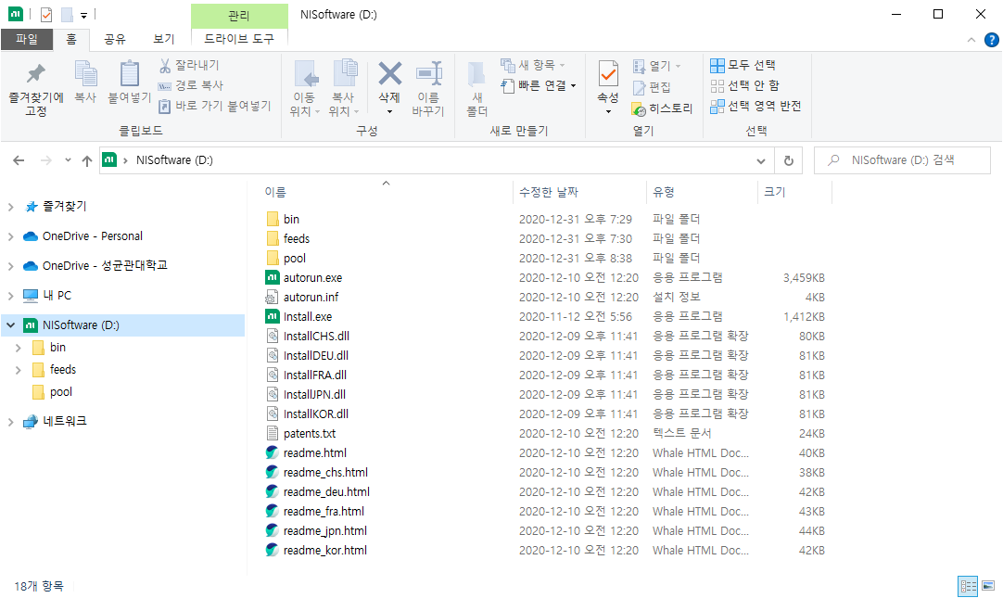Click Properties (속성) checkmark icon
The width and height of the screenshot is (1003, 598).
[608, 74]
